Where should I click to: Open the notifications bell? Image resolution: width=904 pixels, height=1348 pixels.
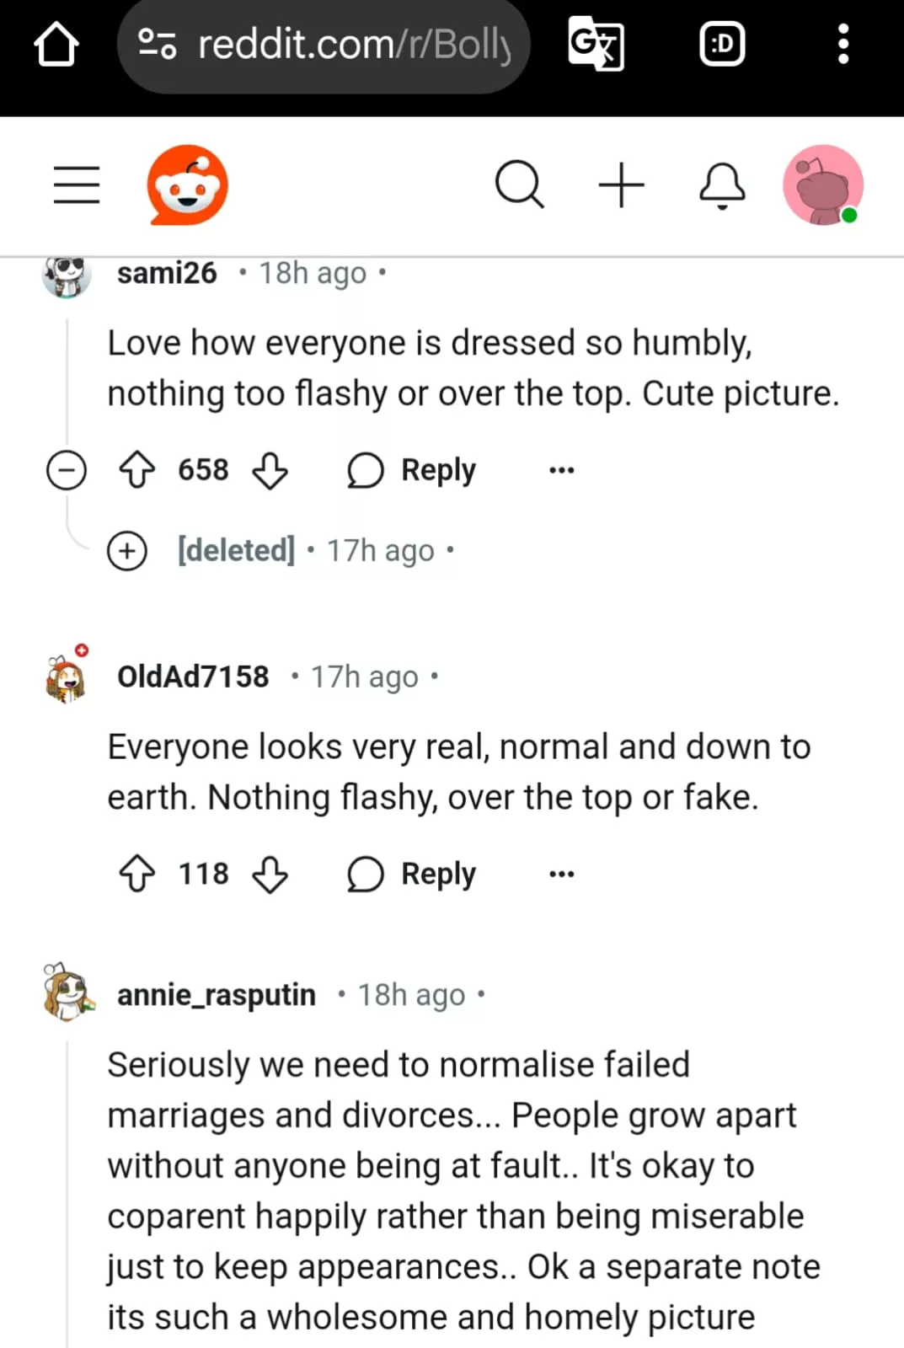pyautogui.click(x=722, y=185)
